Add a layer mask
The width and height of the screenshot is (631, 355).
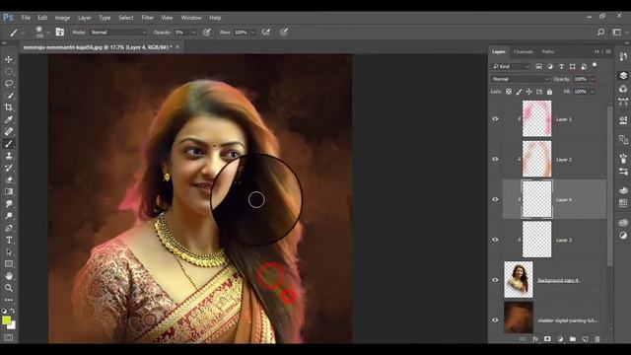(547, 339)
